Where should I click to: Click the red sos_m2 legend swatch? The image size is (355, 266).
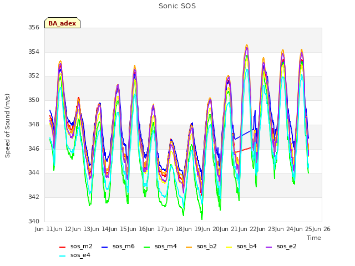pos(62,247)
